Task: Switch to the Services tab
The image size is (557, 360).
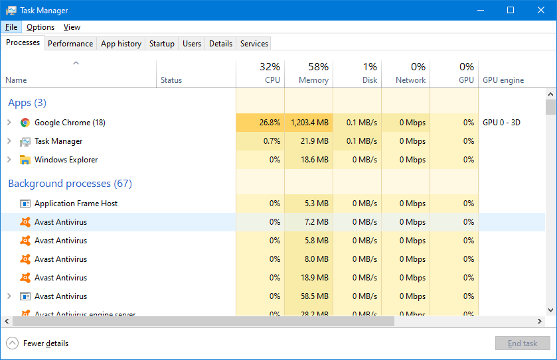Action: tap(254, 44)
